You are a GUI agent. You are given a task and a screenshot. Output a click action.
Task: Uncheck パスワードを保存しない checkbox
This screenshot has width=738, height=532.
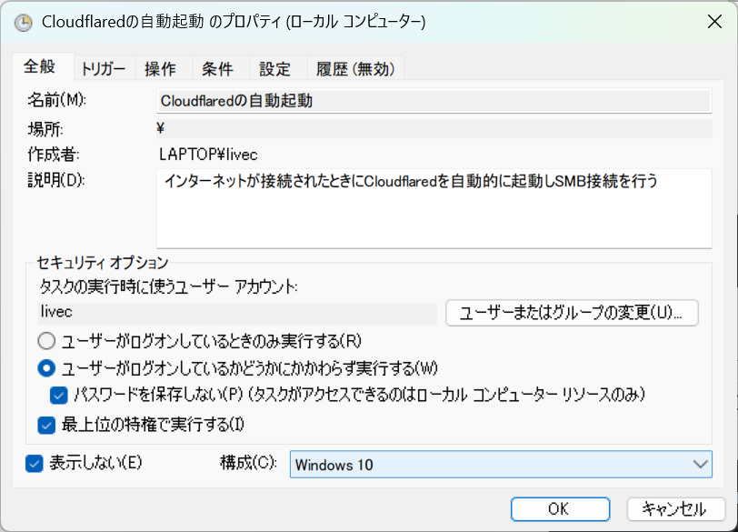pyautogui.click(x=59, y=395)
